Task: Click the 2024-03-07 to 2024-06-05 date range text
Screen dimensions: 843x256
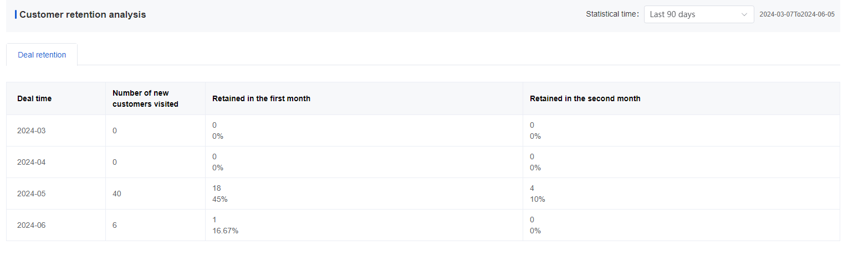Action: [x=797, y=14]
